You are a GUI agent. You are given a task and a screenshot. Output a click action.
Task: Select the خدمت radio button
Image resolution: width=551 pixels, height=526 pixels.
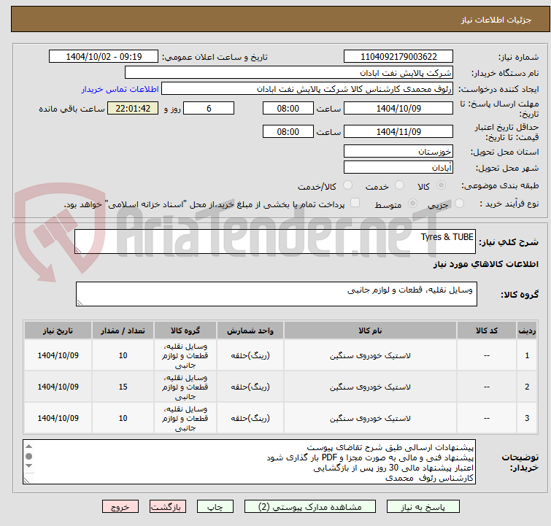[399, 185]
